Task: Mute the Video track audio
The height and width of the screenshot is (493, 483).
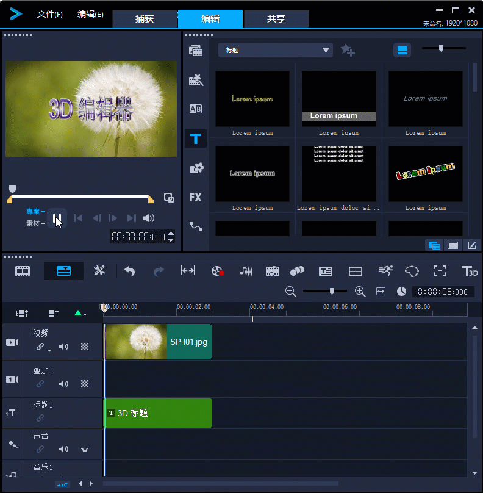Action: point(63,347)
